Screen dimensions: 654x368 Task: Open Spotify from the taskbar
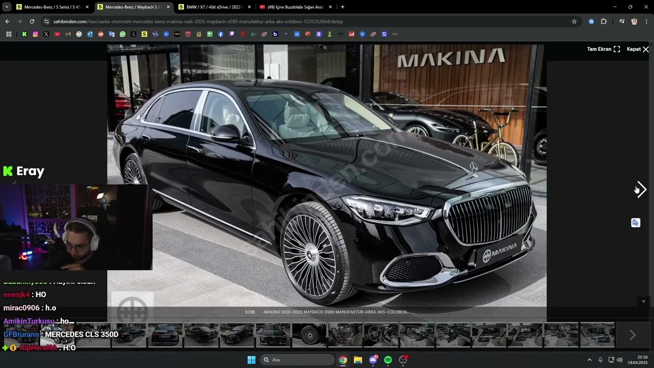pos(388,360)
